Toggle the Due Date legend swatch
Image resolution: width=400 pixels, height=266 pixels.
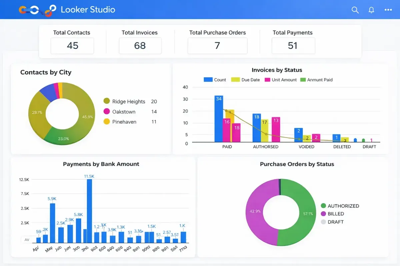tap(236, 80)
